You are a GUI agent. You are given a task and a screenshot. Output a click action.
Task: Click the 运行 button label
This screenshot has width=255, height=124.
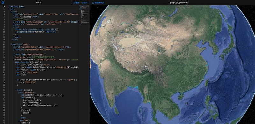pos(86,3)
